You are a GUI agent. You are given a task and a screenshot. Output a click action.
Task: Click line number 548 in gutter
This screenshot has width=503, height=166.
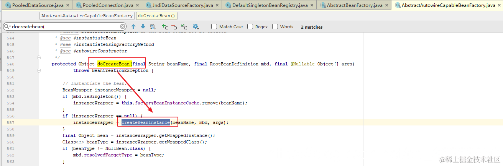pyautogui.click(x=10, y=64)
